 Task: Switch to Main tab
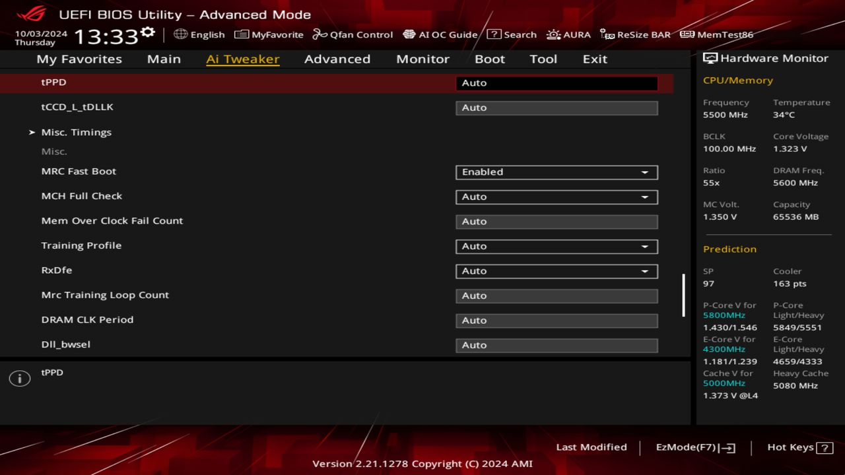click(x=164, y=59)
